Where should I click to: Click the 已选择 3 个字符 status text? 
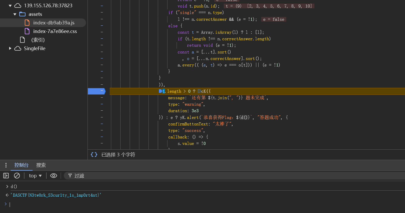[118, 155]
